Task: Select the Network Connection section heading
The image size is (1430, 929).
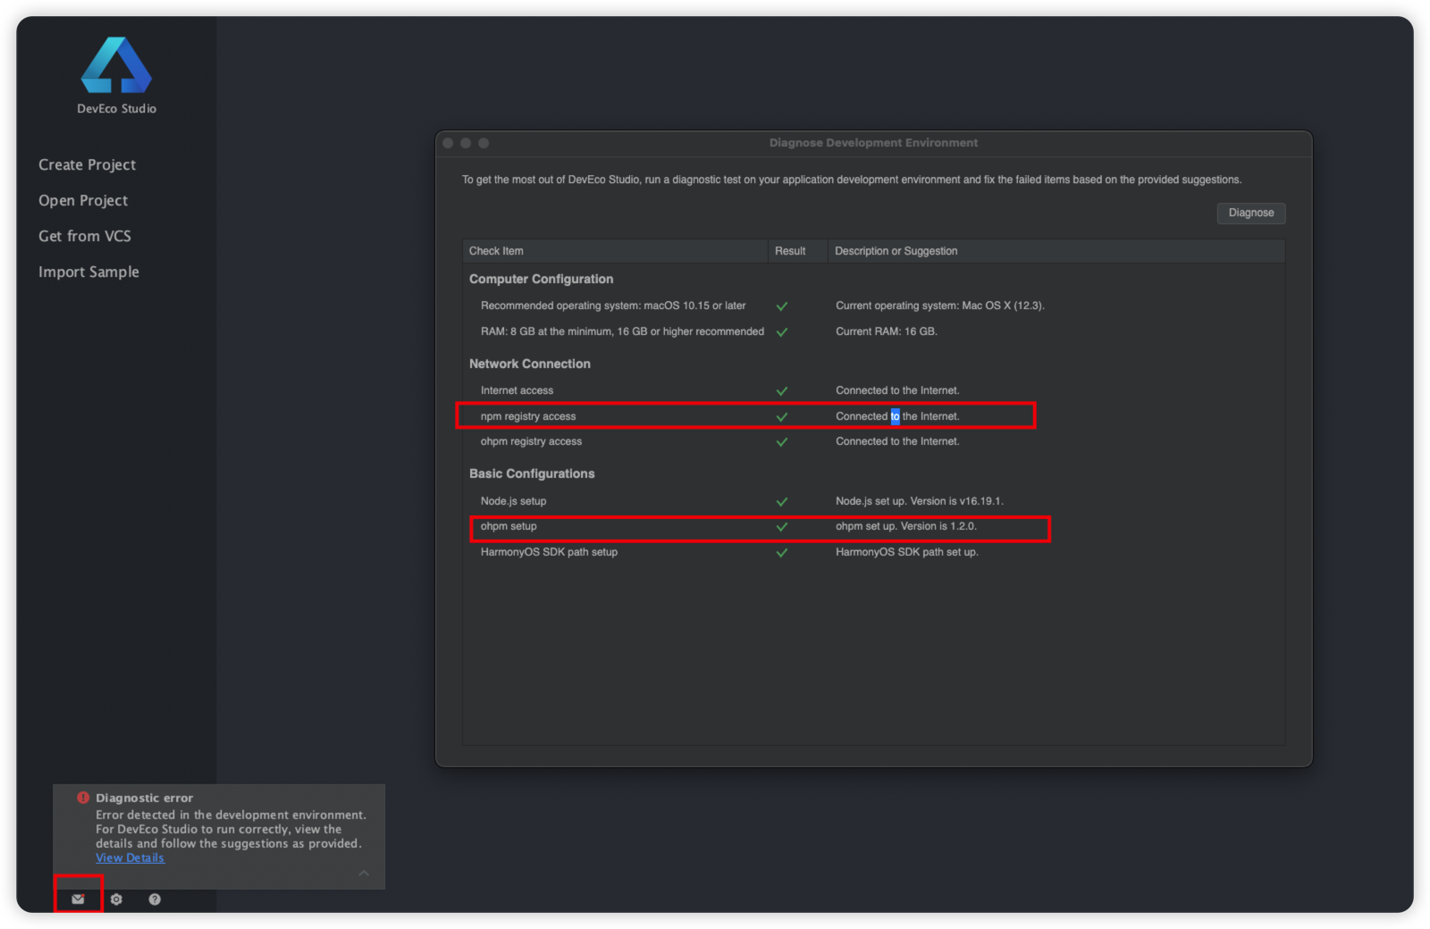Action: pos(530,364)
